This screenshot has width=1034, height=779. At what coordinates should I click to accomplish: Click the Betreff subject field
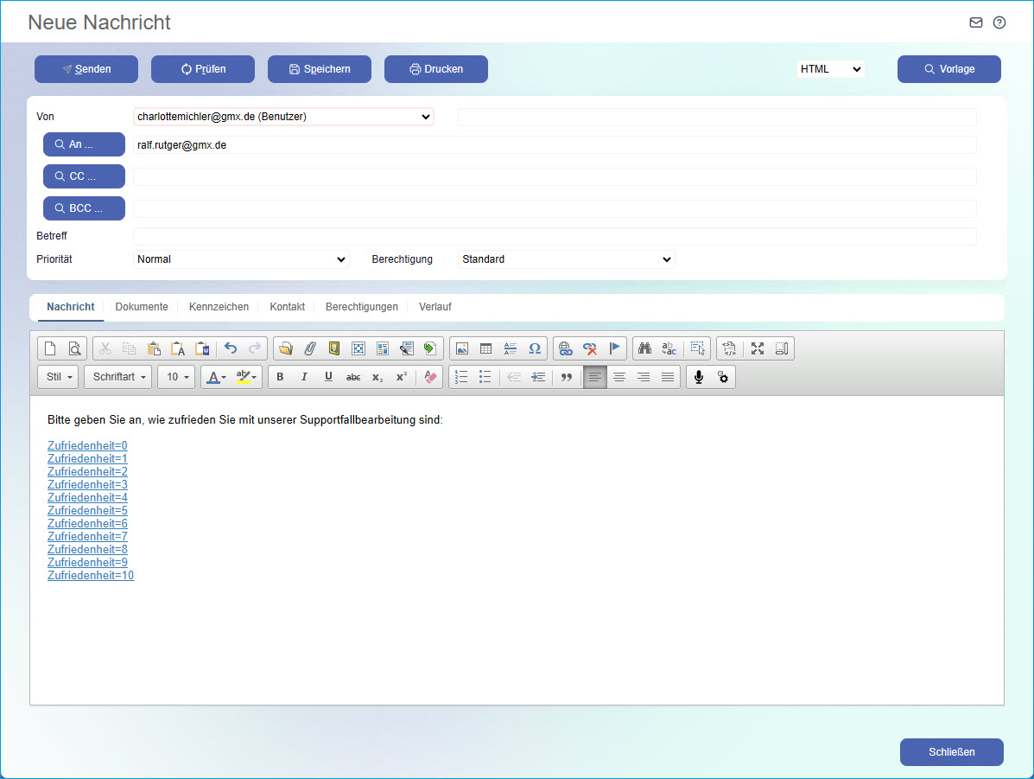coord(555,236)
